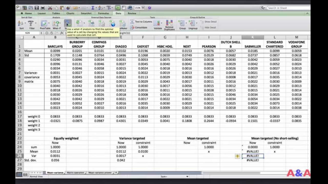The image size is (328, 184).
Task: Click the import from web globe icon
Action: pyautogui.click(x=112, y=24)
